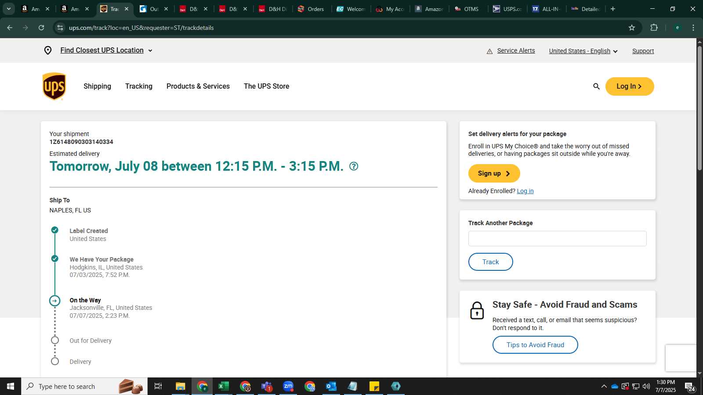The height and width of the screenshot is (395, 703).
Task: Reload the page
Action: [x=41, y=28]
